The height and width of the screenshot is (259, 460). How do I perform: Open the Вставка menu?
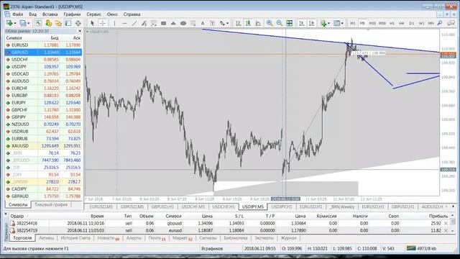point(50,14)
